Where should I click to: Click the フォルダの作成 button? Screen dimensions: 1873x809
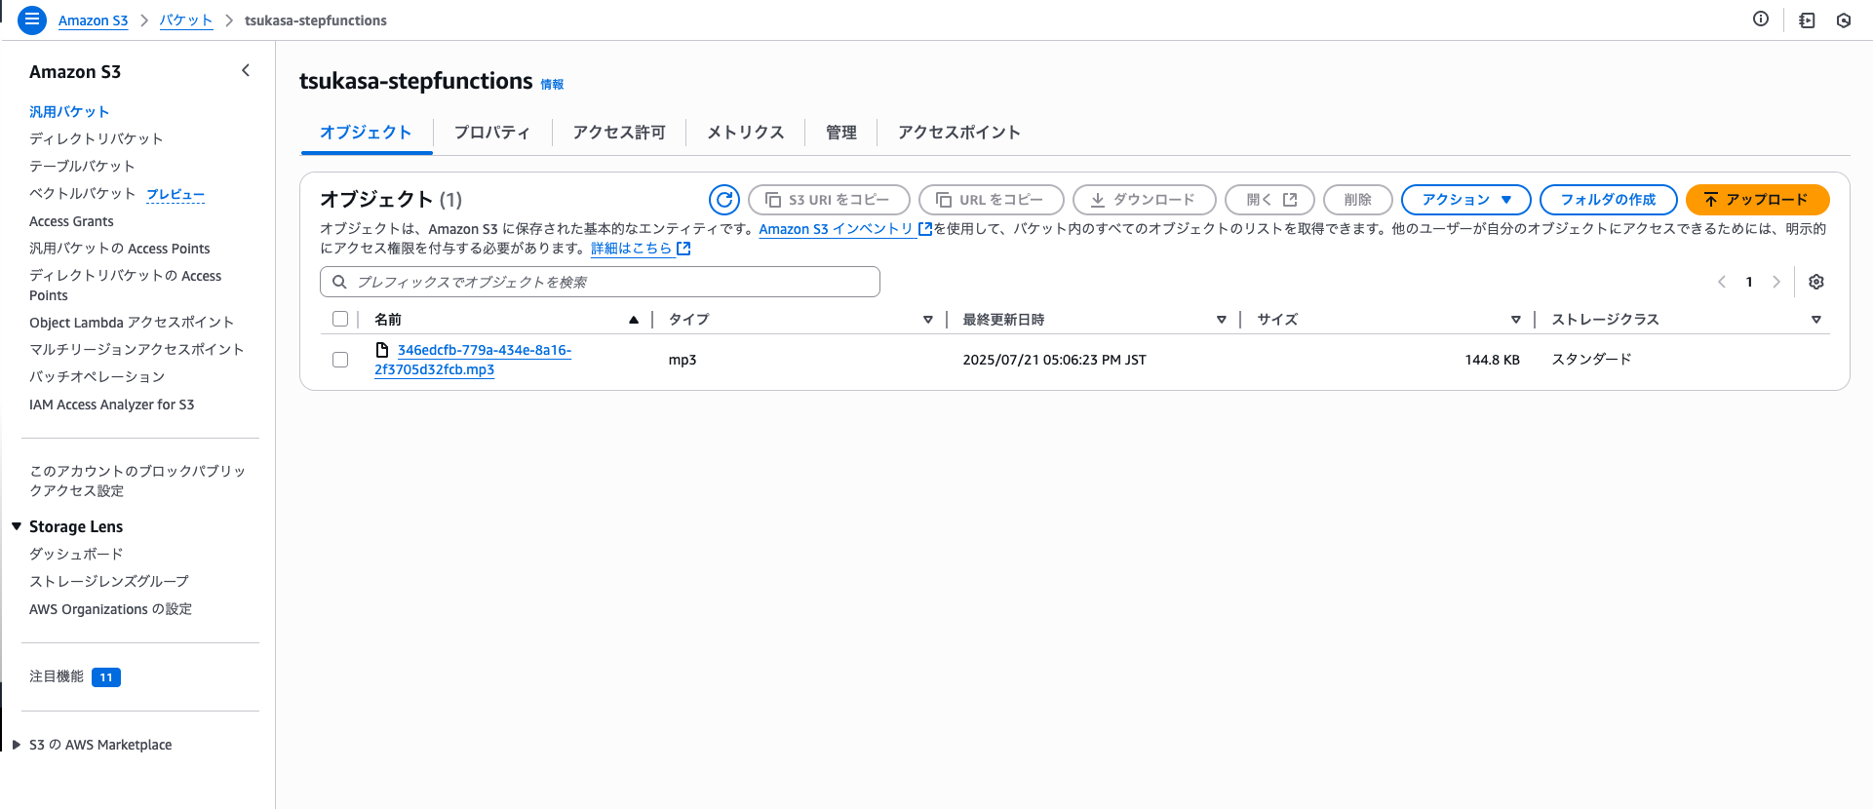point(1608,200)
